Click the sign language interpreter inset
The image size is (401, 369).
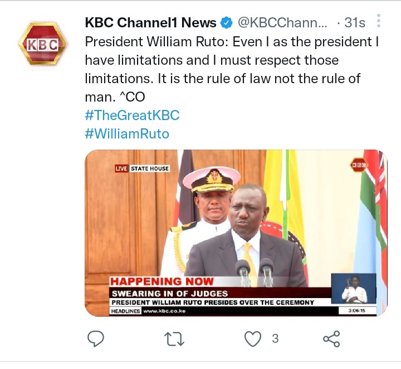pyautogui.click(x=354, y=289)
